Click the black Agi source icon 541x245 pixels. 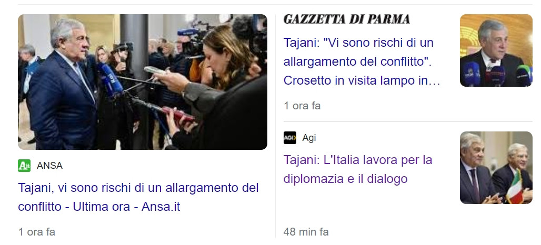pos(290,138)
